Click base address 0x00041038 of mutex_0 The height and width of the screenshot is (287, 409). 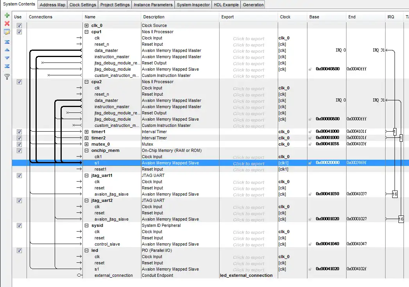(327, 144)
